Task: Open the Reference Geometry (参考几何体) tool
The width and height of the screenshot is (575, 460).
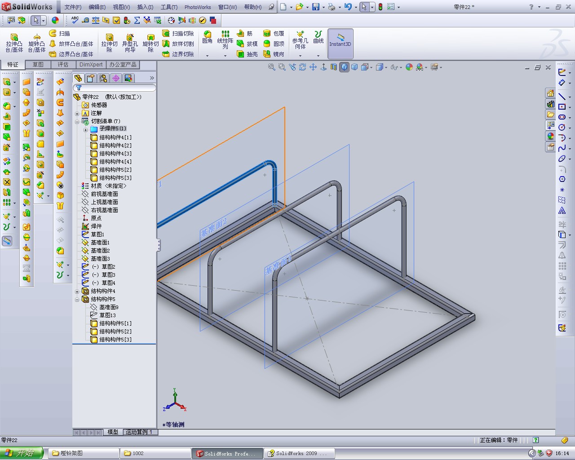Action: (x=300, y=40)
